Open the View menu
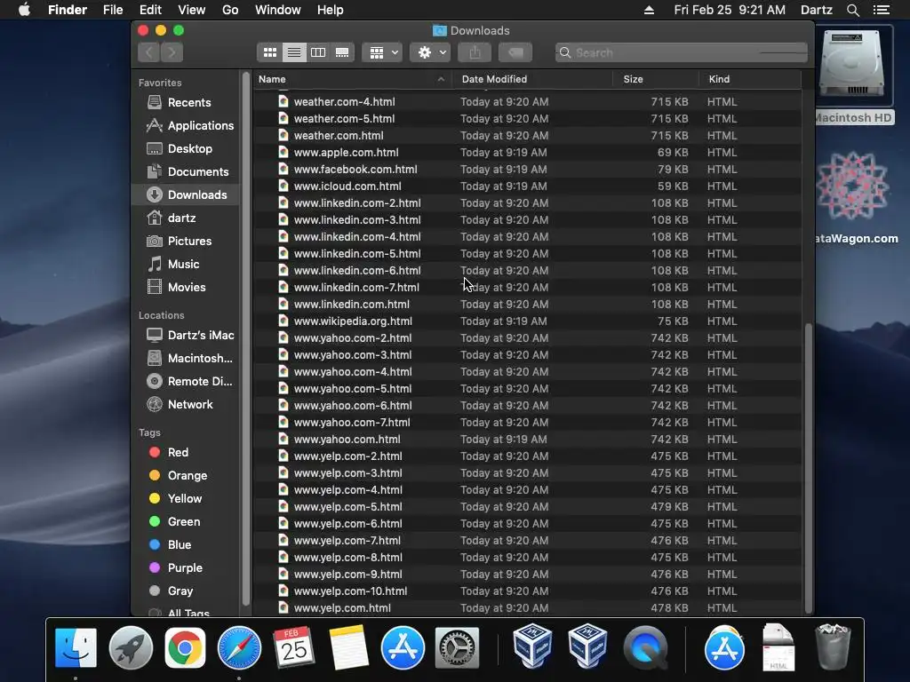 coord(192,10)
